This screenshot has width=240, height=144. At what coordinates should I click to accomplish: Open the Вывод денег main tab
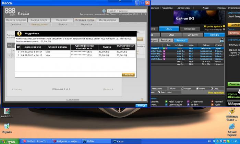(x=39, y=20)
